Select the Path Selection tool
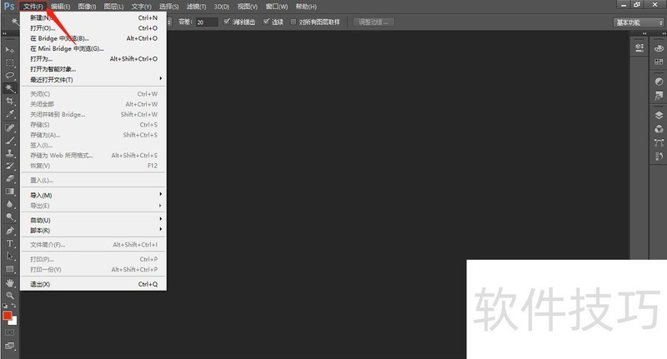Screen dimensions: 667x359 [10, 257]
